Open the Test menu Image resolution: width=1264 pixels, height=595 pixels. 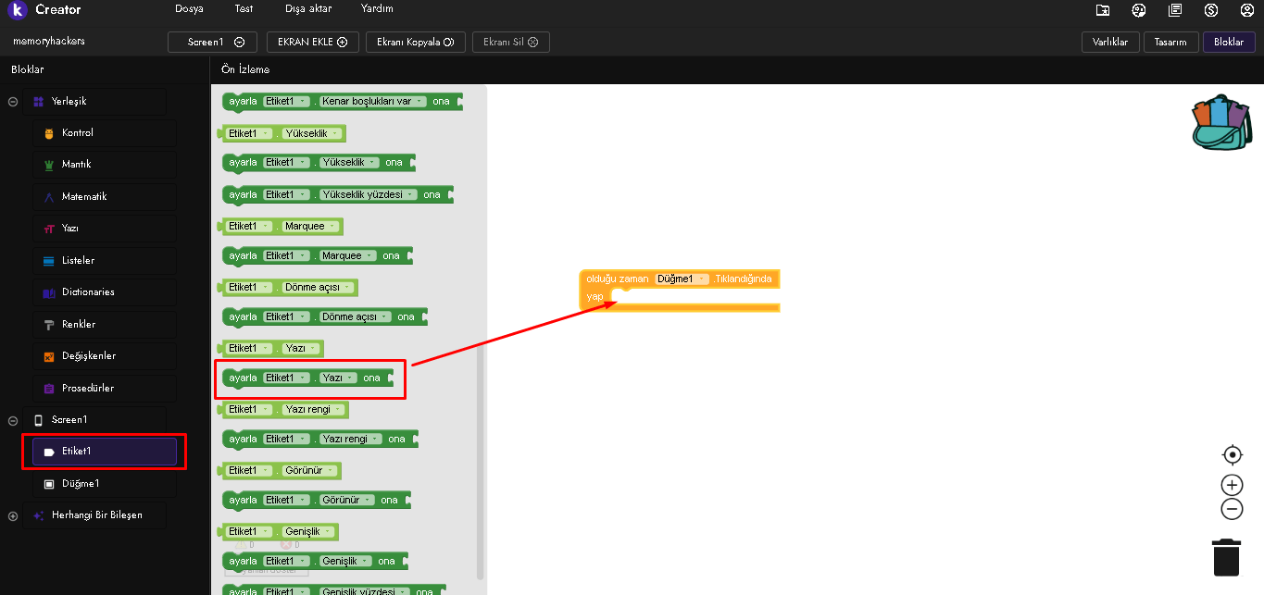tap(244, 9)
